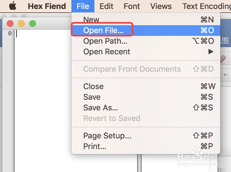Choose Print... from the File menu
231x172 pixels.
tap(95, 146)
